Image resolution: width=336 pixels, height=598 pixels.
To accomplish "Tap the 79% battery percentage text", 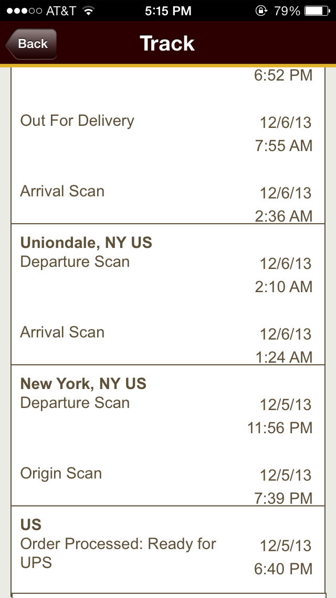I will pyautogui.click(x=287, y=11).
